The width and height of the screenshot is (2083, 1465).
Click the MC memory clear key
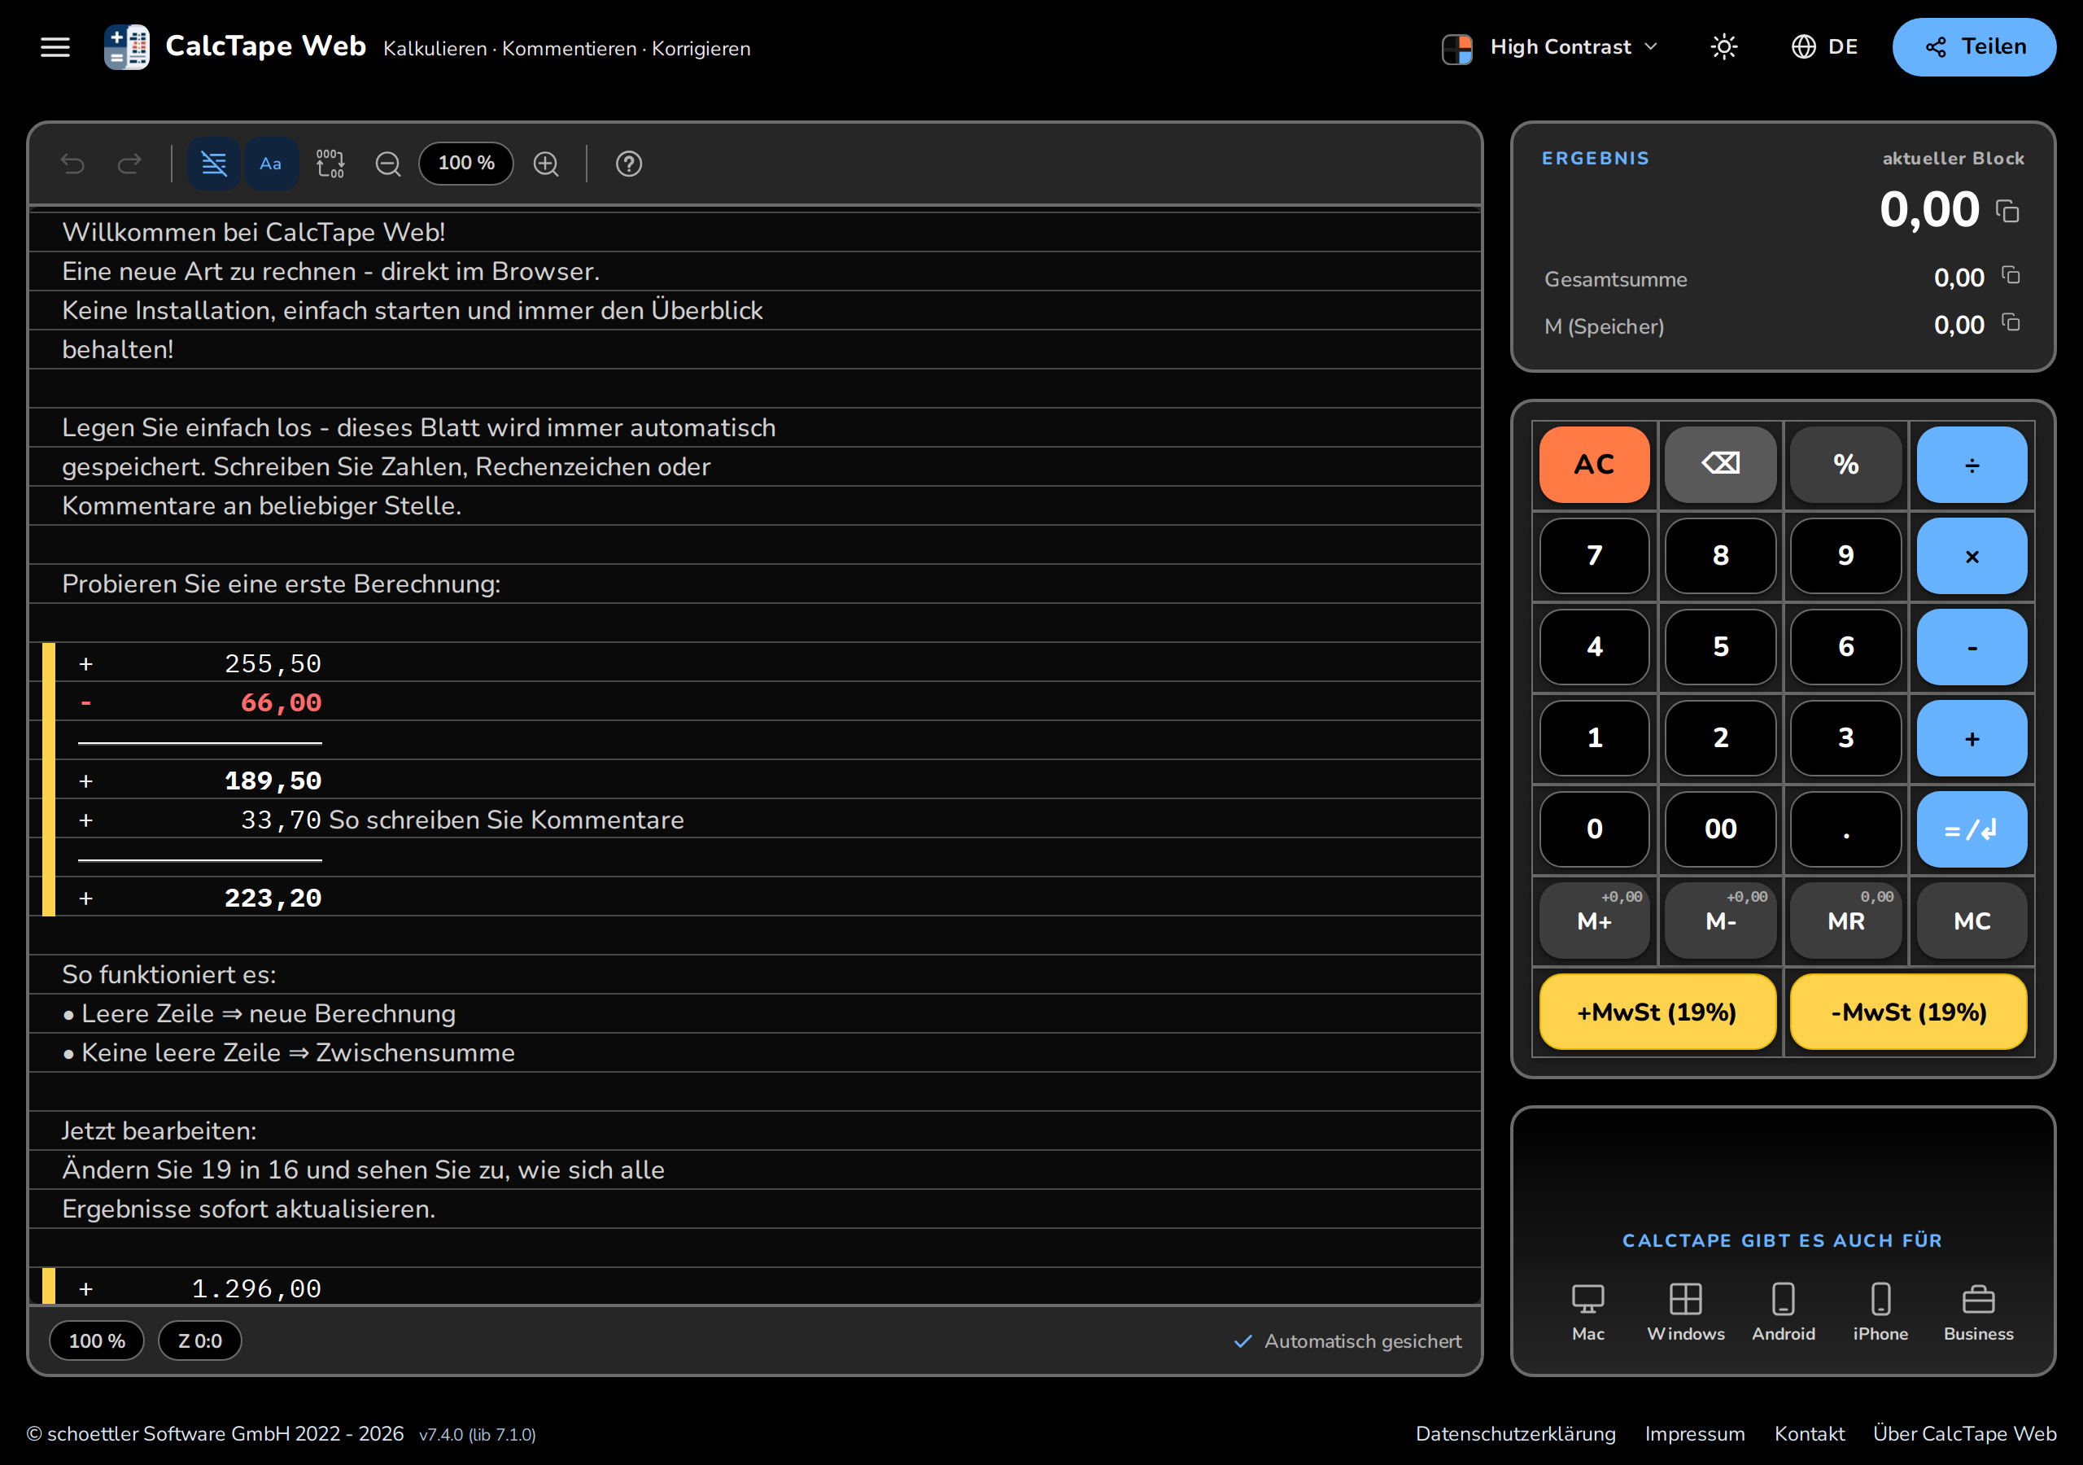(x=1972, y=921)
